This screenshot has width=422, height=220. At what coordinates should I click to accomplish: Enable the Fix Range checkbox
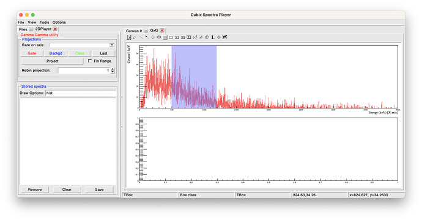pyautogui.click(x=90, y=61)
